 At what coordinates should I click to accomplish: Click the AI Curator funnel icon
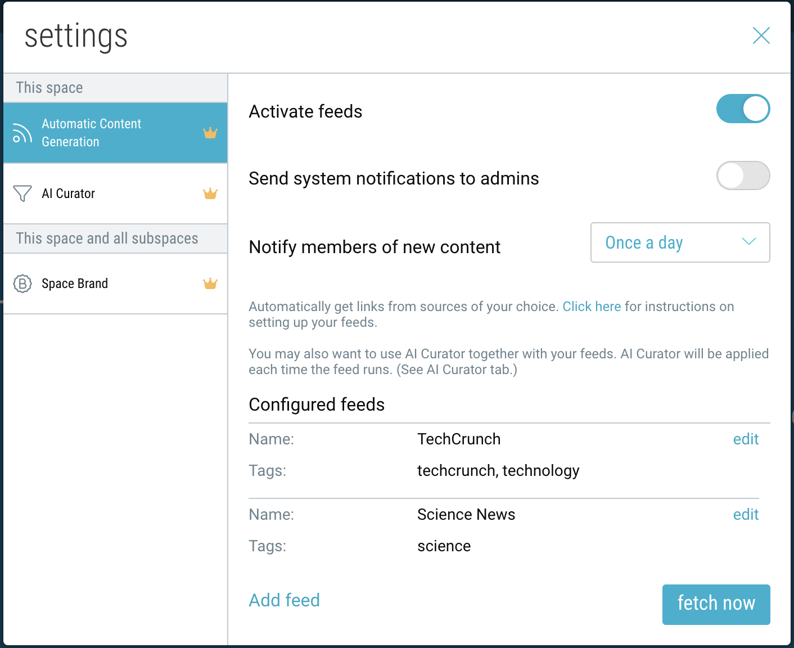22,193
